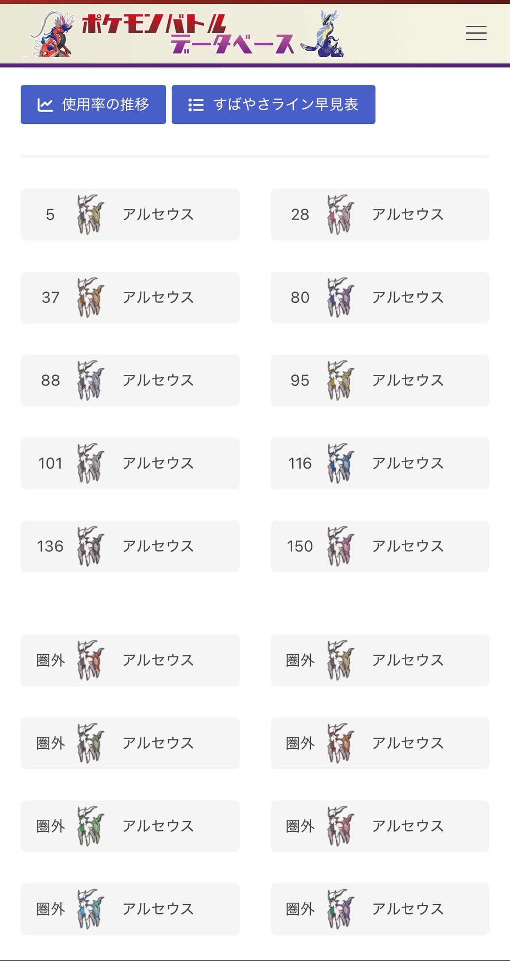Open the Arceus entry ranked 136
Viewport: 510px width, 961px height.
[130, 546]
